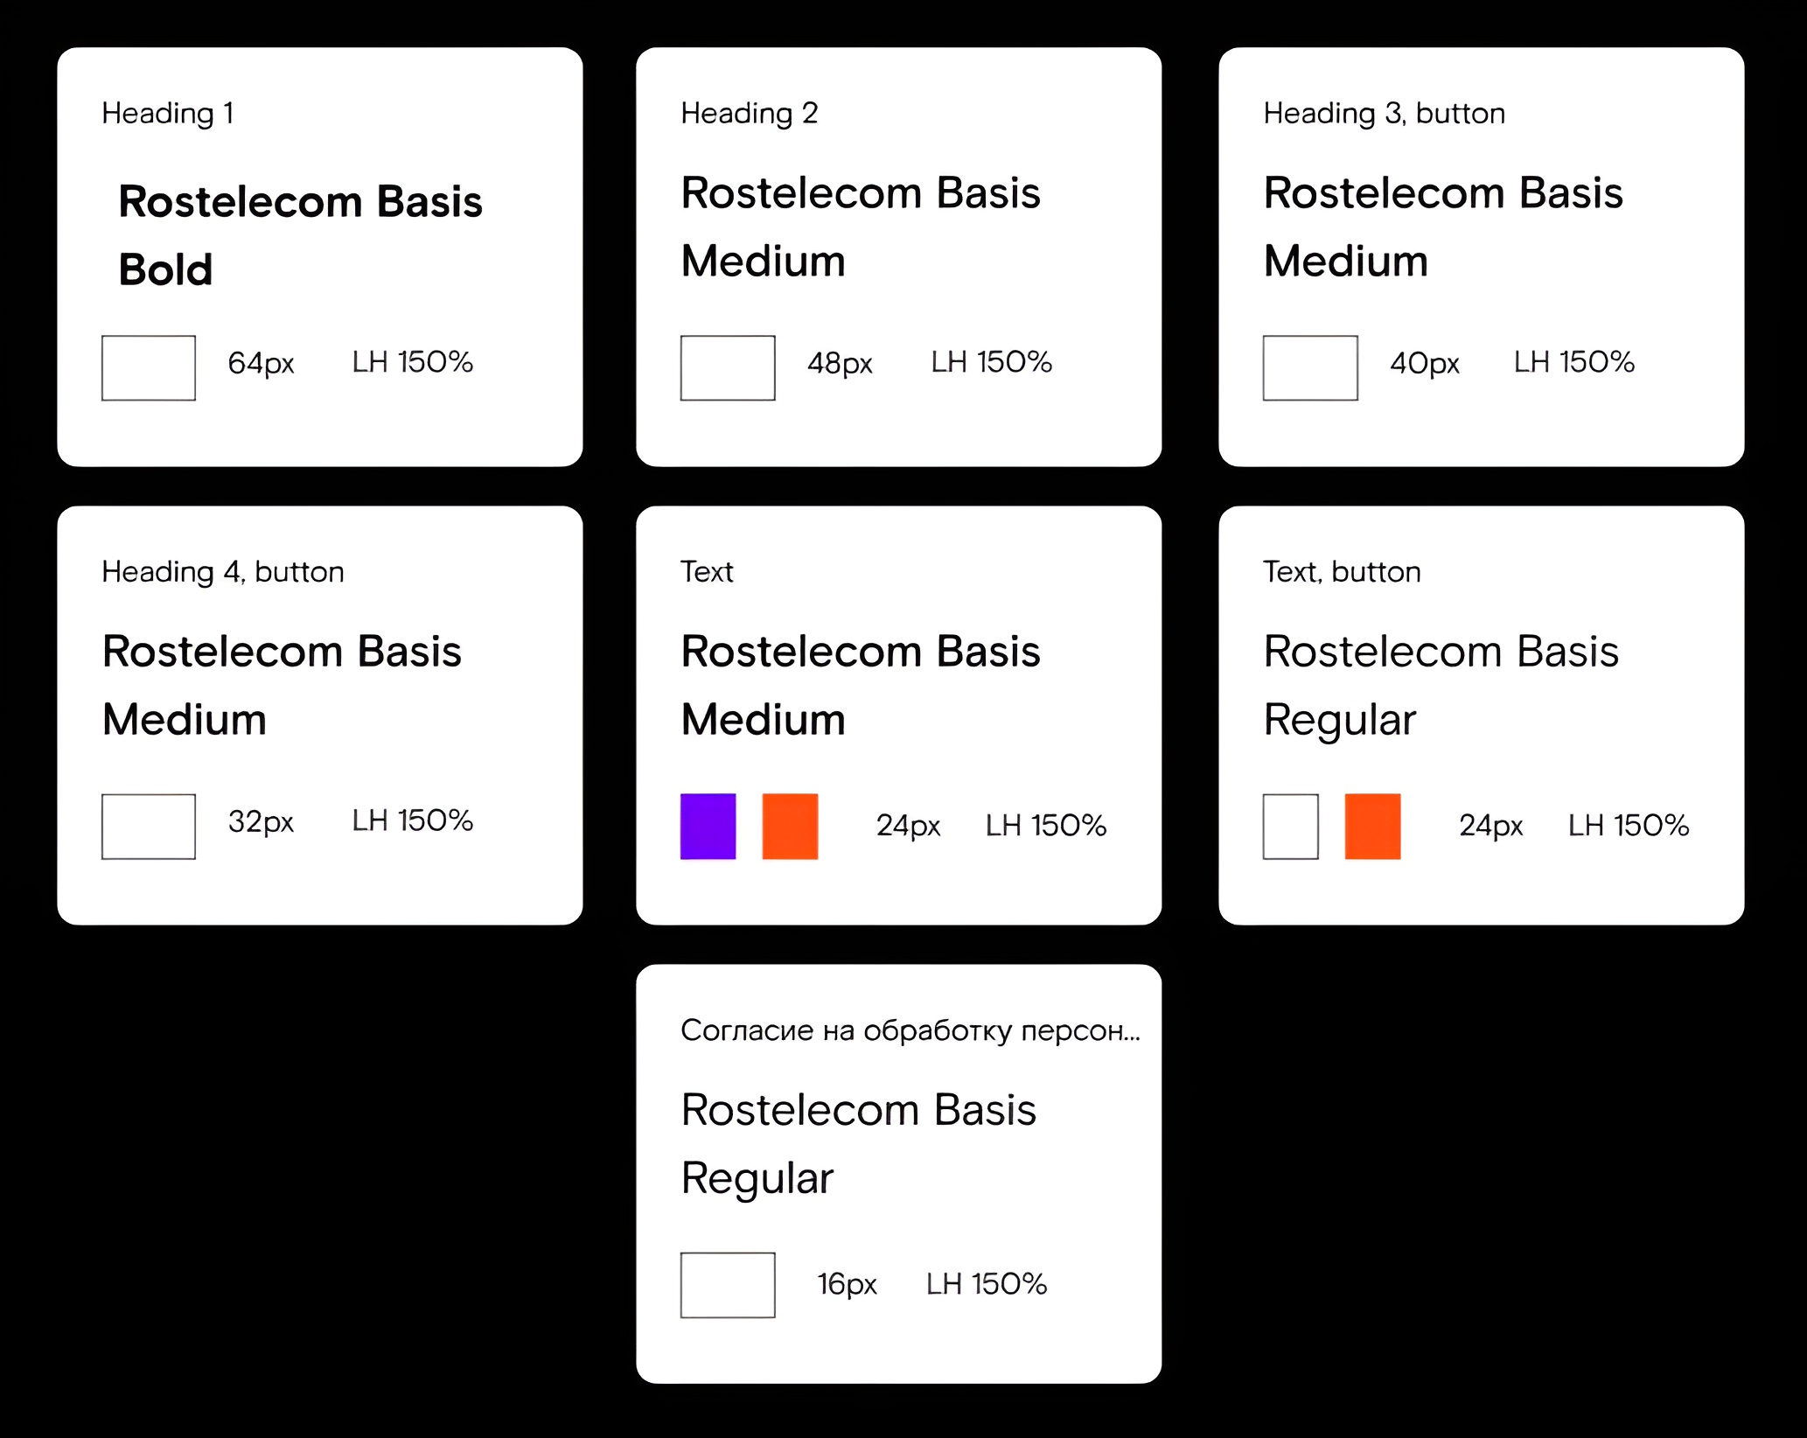Select the orange swatch in the Text card
Viewport: 1807px width, 1438px height.
(790, 826)
